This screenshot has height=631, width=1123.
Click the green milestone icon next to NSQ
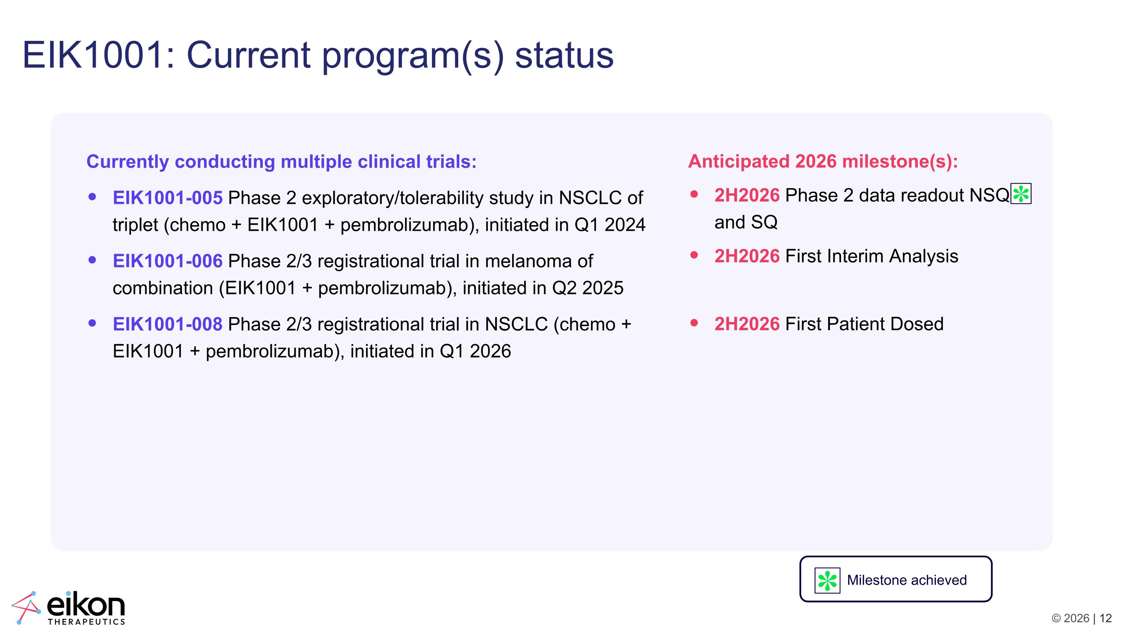coord(1021,194)
